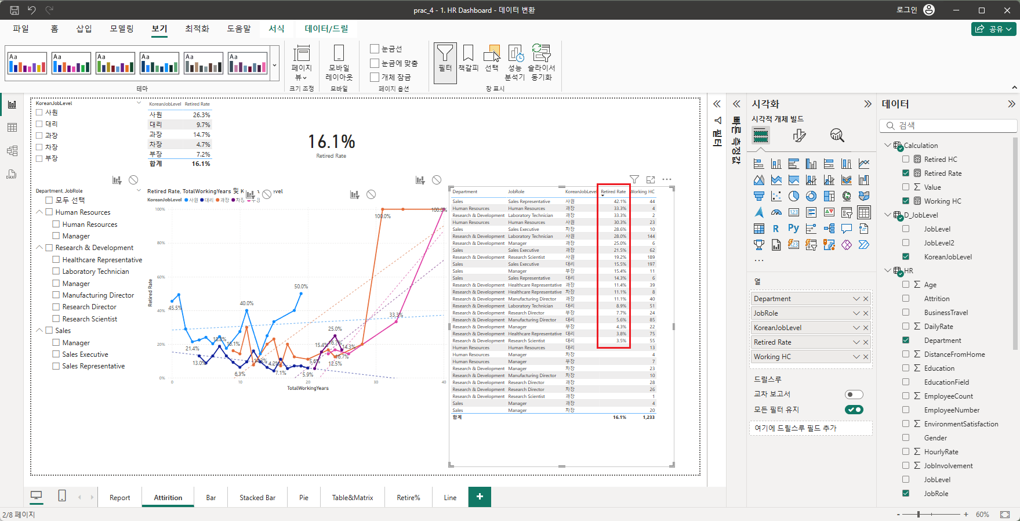Open dropdown arrow on Department column field
Viewport: 1020px width, 521px height.
856,299
